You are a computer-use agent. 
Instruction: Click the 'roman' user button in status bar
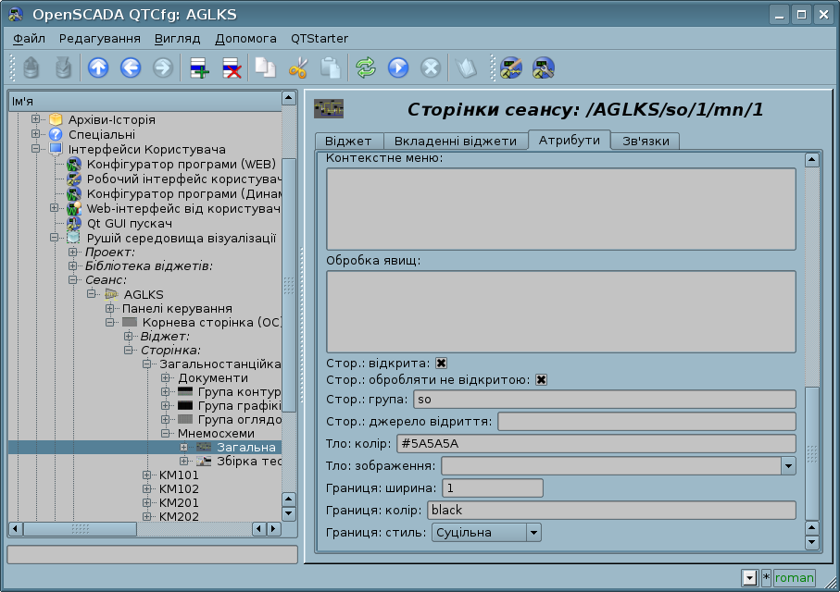pyautogui.click(x=794, y=578)
